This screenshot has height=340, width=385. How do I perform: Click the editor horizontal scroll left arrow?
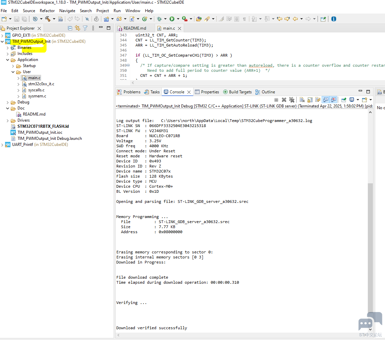[x=133, y=83]
